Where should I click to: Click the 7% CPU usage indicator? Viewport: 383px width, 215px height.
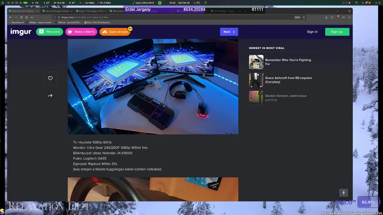[35, 3]
